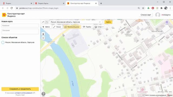Go back in browser history
This screenshot has height=97, width=173.
[x=3, y=8]
